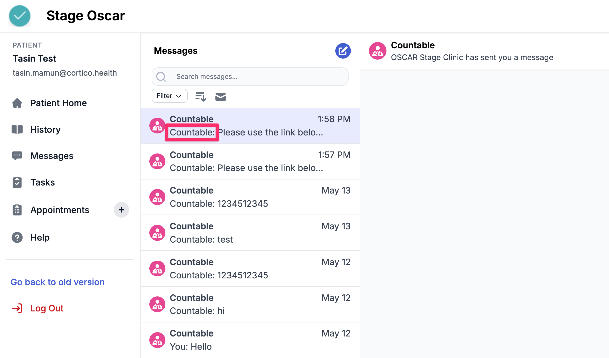
Task: Click the Countable avatar in conversation header
Action: click(x=377, y=51)
